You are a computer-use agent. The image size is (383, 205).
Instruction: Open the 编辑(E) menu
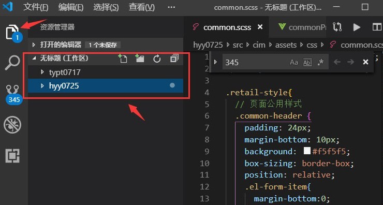[x=71, y=7]
